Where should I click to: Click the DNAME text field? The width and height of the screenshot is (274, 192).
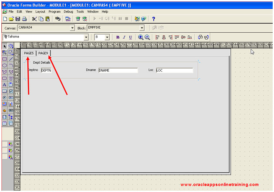click(118, 70)
